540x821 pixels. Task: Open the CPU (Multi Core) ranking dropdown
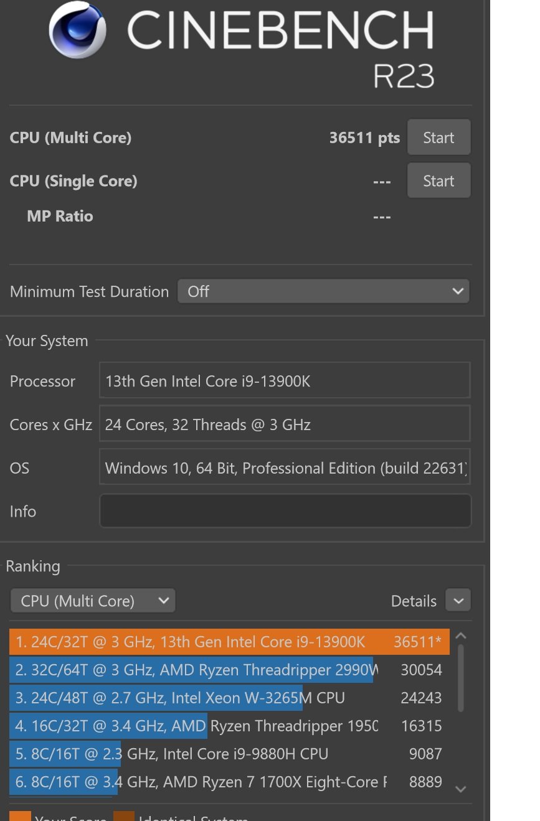[x=93, y=601]
